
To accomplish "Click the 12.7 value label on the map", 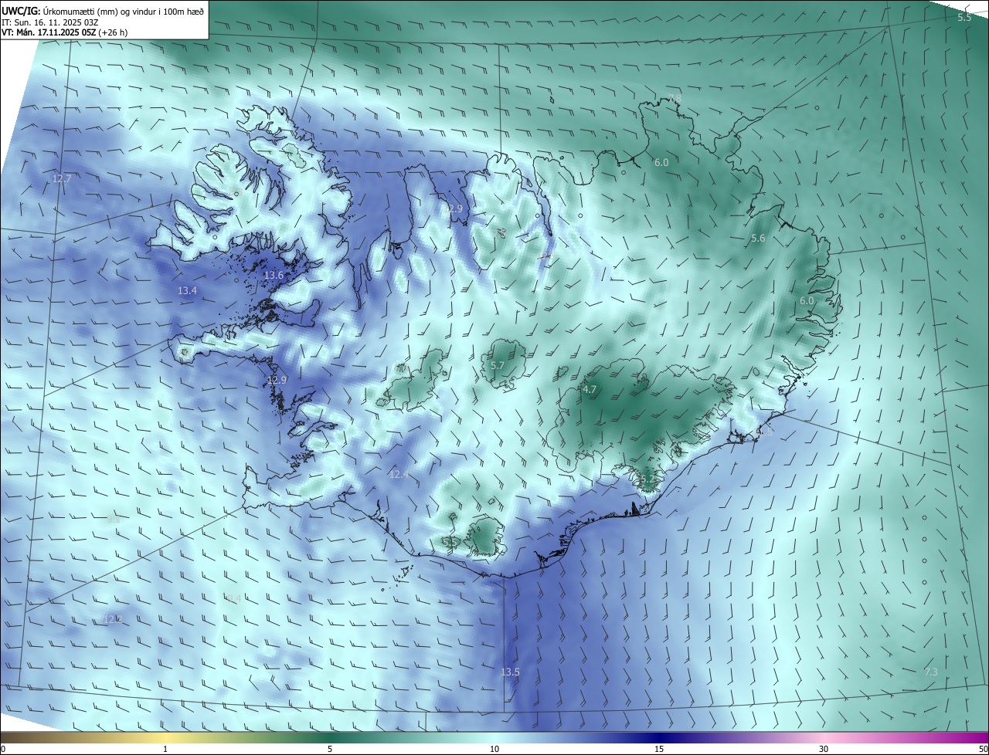I will pyautogui.click(x=62, y=178).
